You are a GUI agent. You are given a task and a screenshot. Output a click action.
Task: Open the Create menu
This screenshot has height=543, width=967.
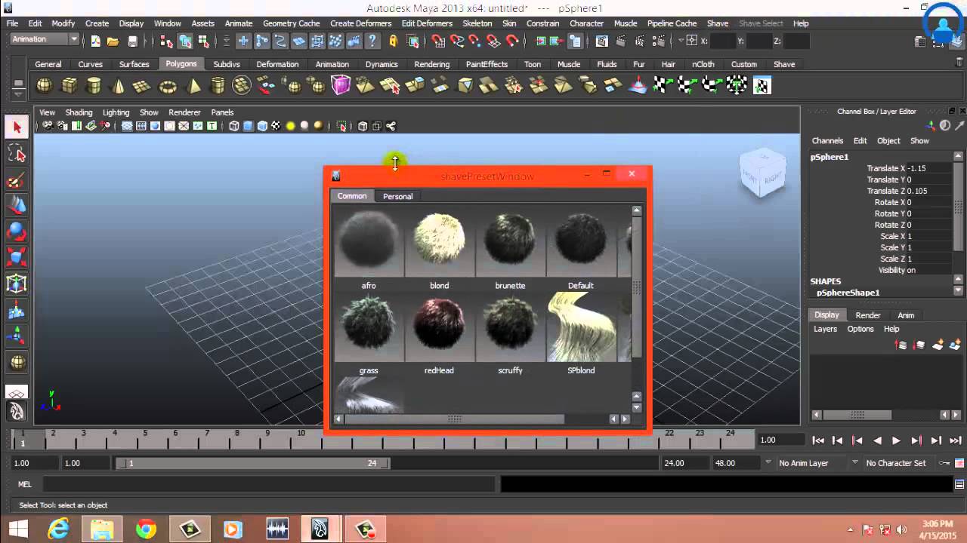97,23
